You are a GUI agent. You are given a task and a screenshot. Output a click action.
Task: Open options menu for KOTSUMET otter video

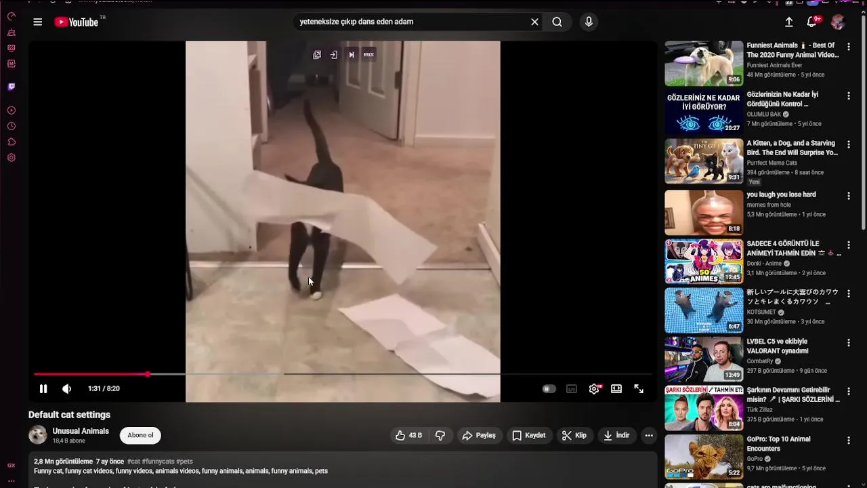[848, 293]
